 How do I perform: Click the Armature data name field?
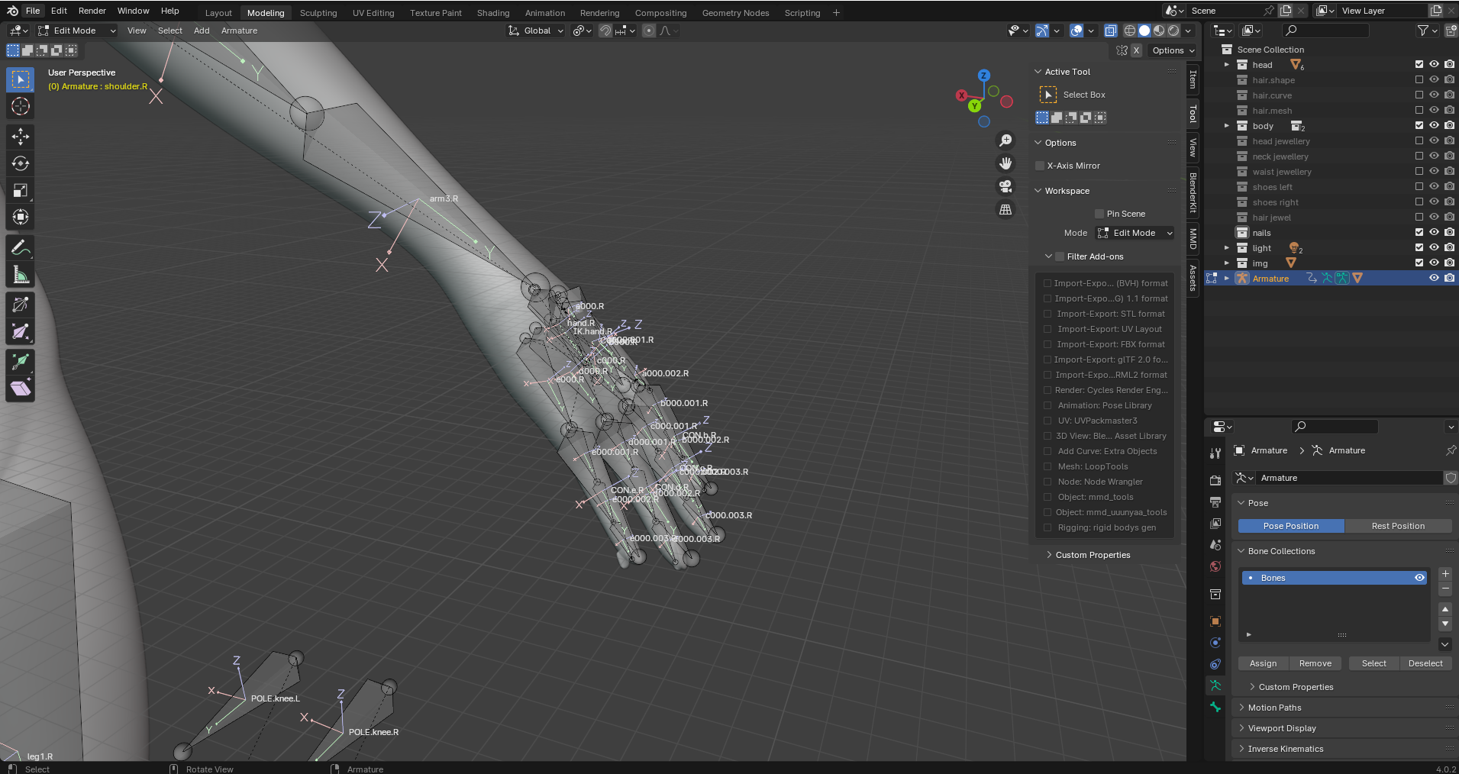point(1350,478)
